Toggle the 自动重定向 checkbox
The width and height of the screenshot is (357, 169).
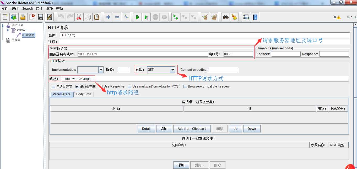click(x=54, y=86)
